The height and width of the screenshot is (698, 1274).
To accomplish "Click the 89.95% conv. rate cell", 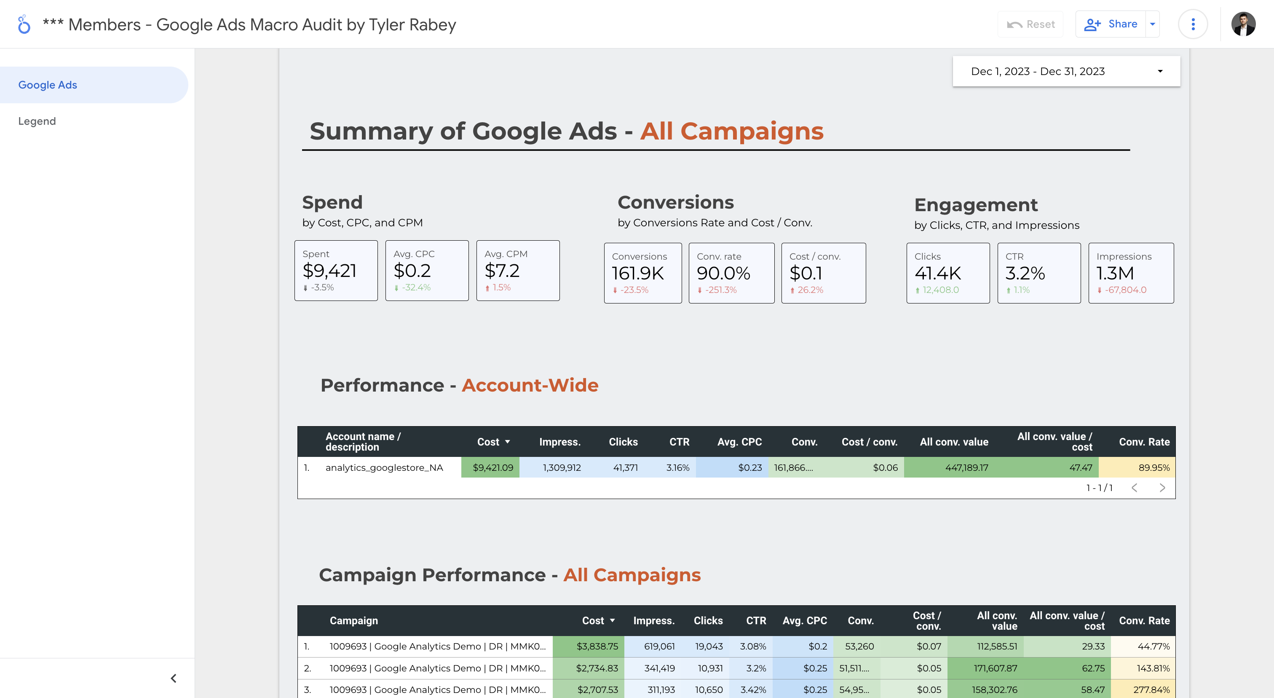I will point(1137,467).
